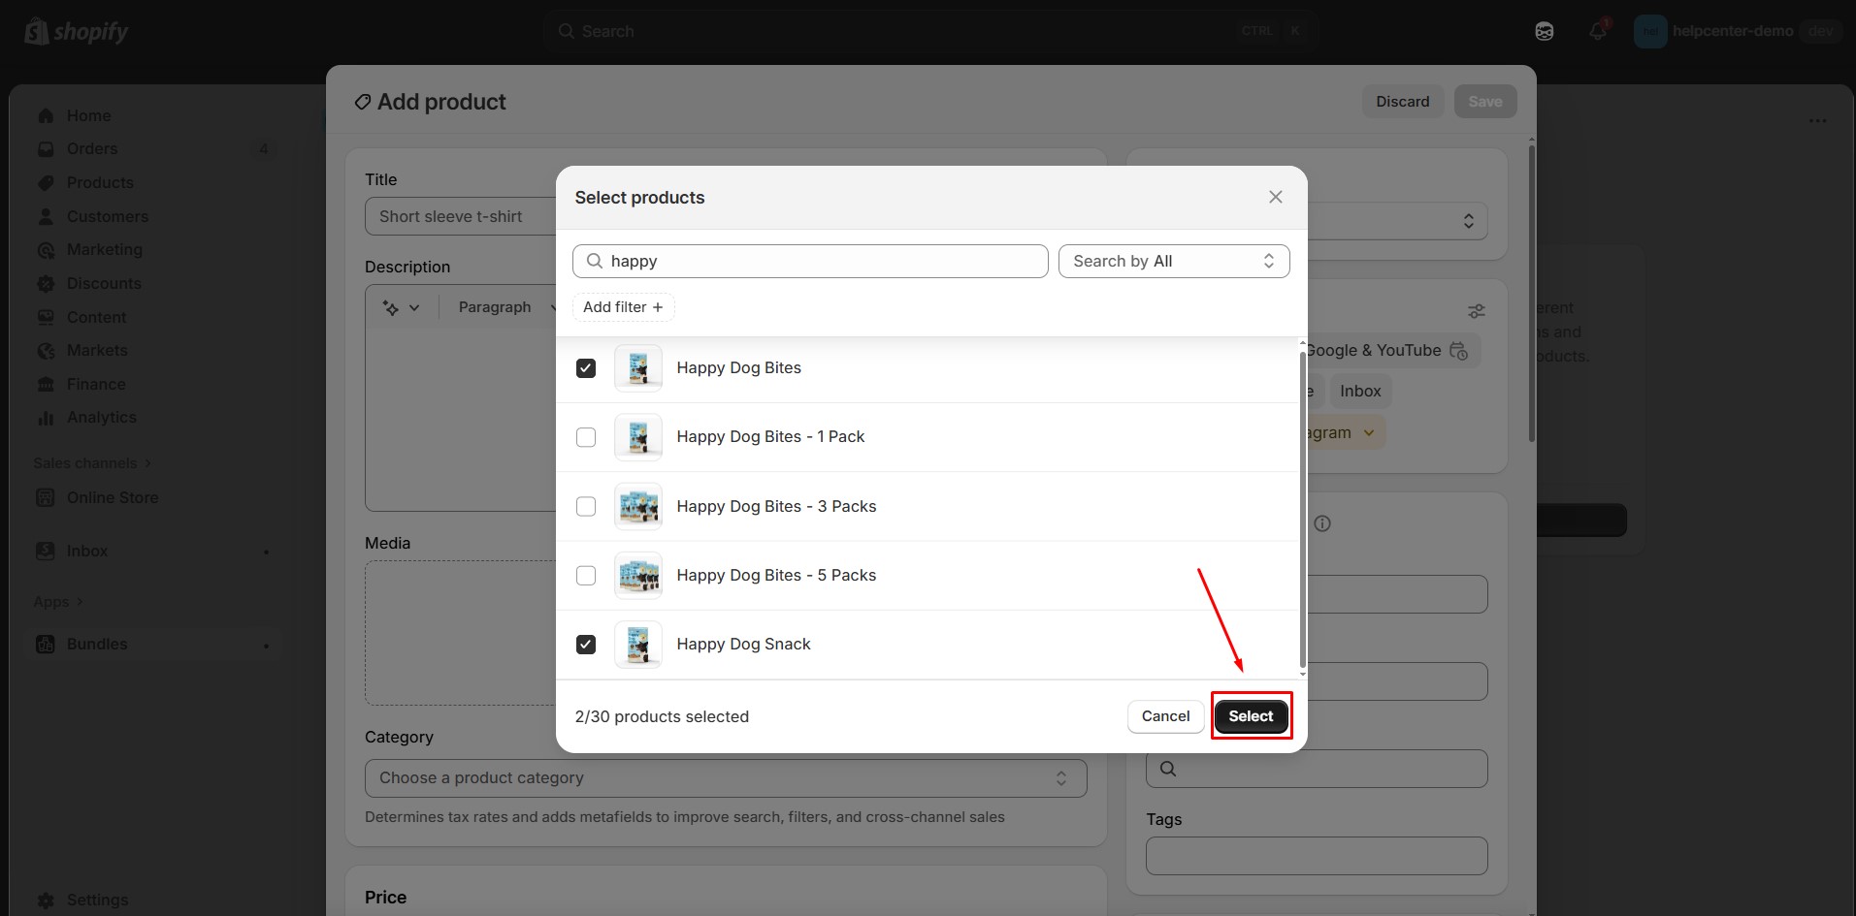Go to Analytics in the sidebar
The height and width of the screenshot is (916, 1856).
(101, 418)
